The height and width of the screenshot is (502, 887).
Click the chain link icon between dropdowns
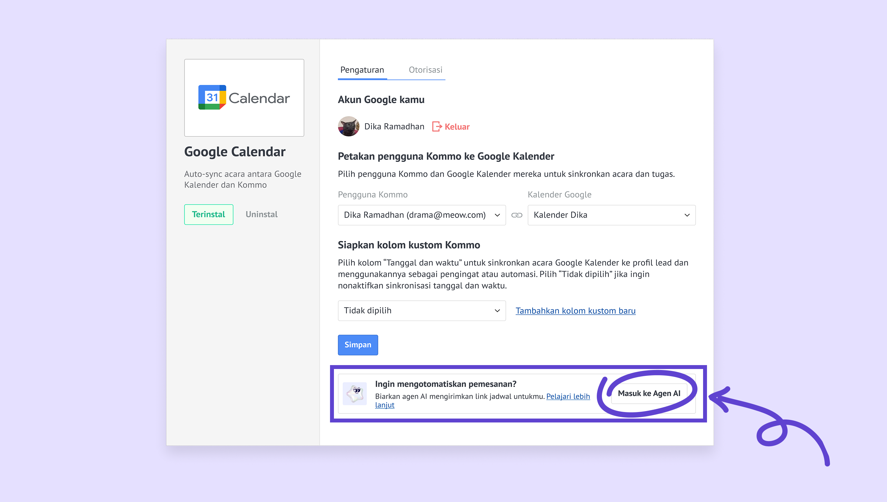(x=517, y=215)
